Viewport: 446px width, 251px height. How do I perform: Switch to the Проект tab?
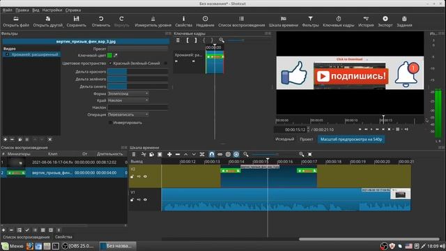pyautogui.click(x=307, y=139)
